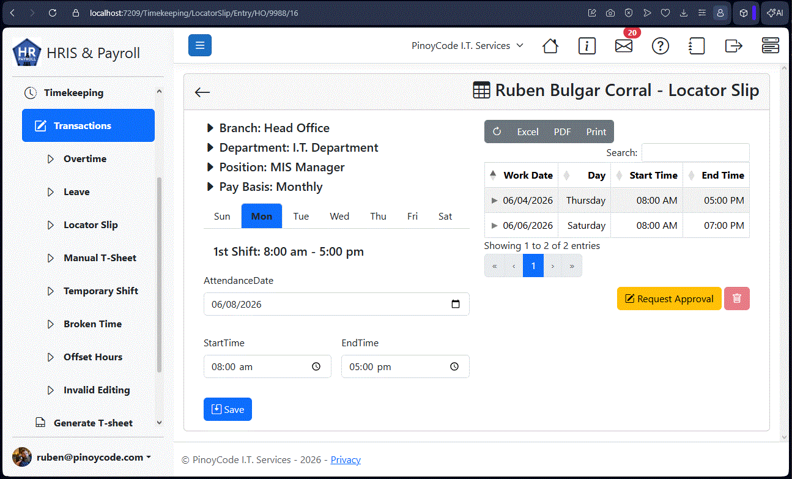Open the server stack icon in the header
This screenshot has width=792, height=479.
[x=770, y=46]
